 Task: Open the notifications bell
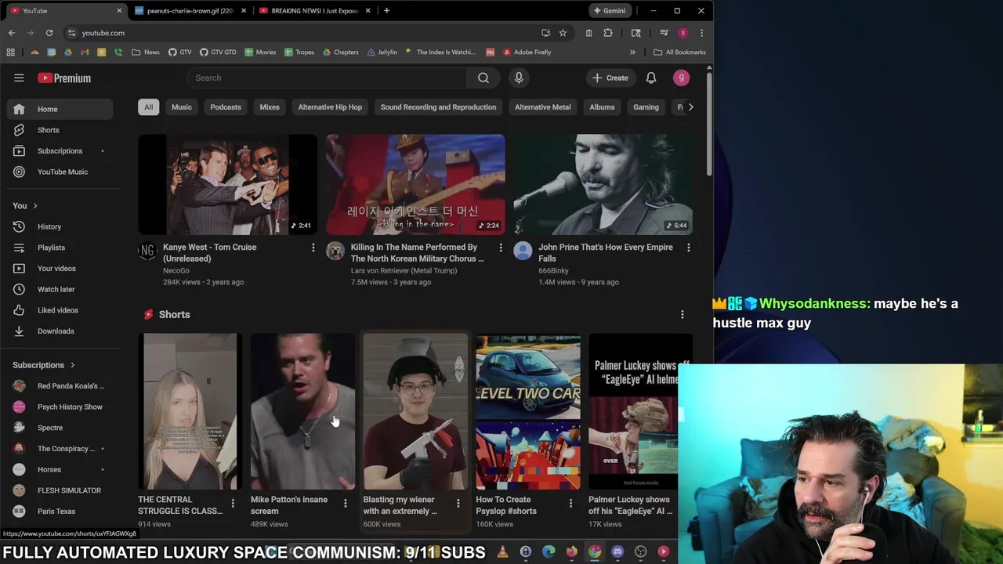[651, 78]
